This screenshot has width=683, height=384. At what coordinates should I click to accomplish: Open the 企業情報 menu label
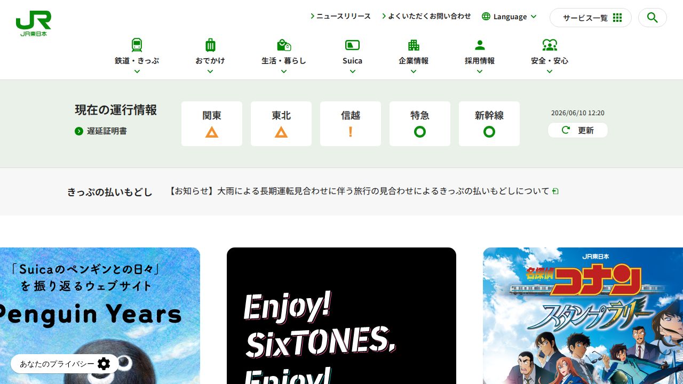click(x=414, y=61)
